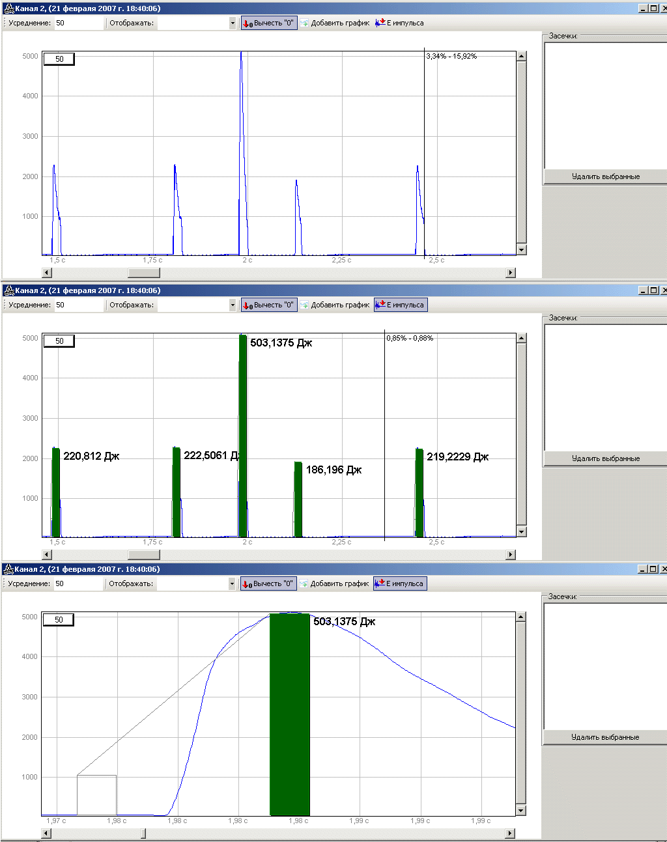Image resolution: width=667 pixels, height=842 pixels.
Task: Click Усреднение input field in top window
Action: coord(78,23)
